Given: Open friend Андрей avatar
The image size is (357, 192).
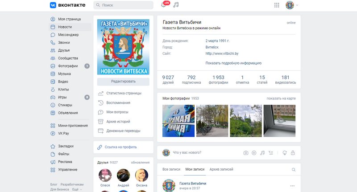Looking at the screenshot, I should tap(123, 175).
